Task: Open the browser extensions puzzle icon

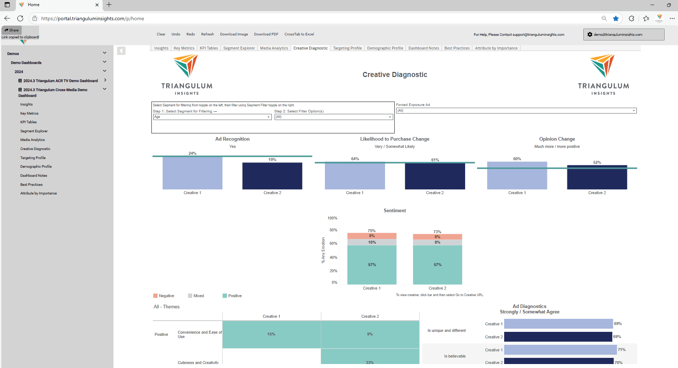Action: click(x=631, y=18)
